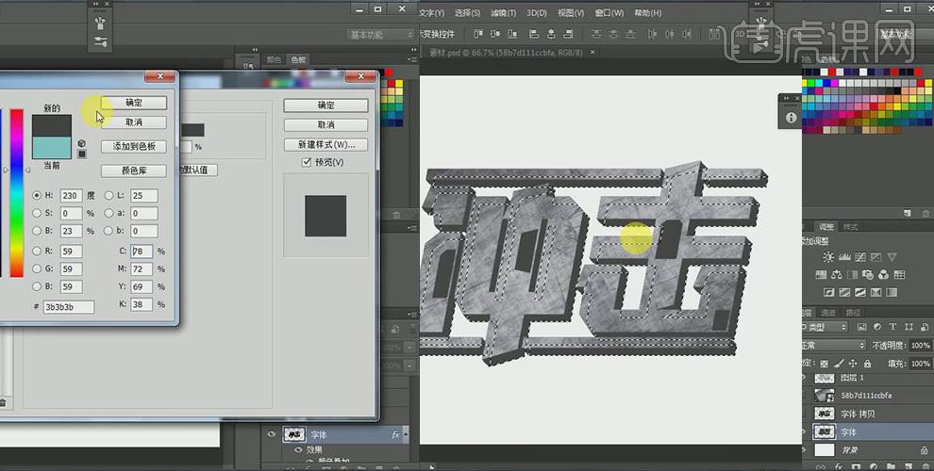The image size is (934, 471).
Task: Select the S saturation radio button
Action: (37, 213)
